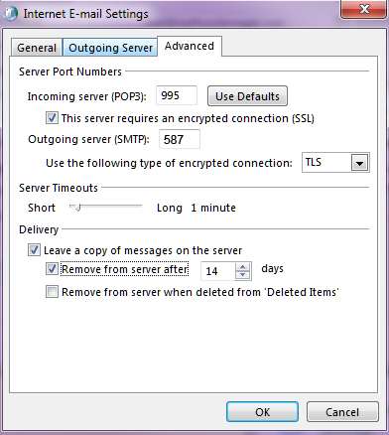Close the Internet E-mail Settings dialog
Viewport: 389px width, 435px height.
tap(364, 9)
